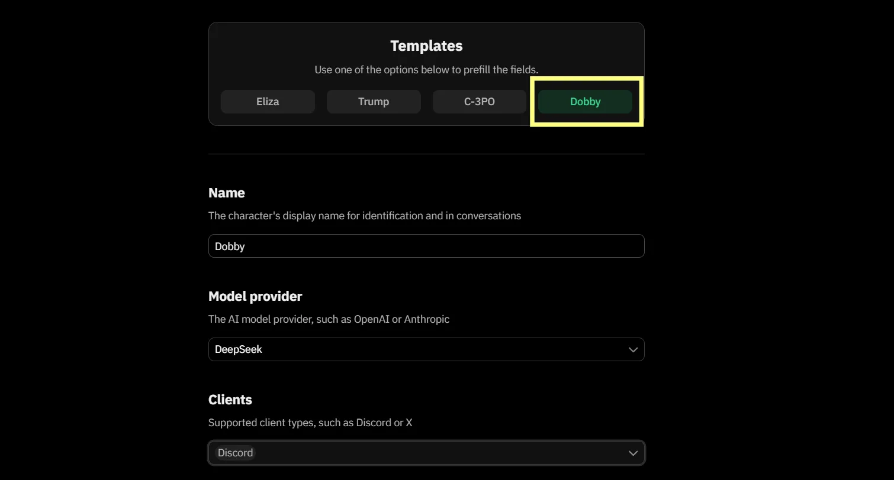Image resolution: width=894 pixels, height=480 pixels.
Task: Focus the Name field containing Dobby
Action: click(x=426, y=246)
